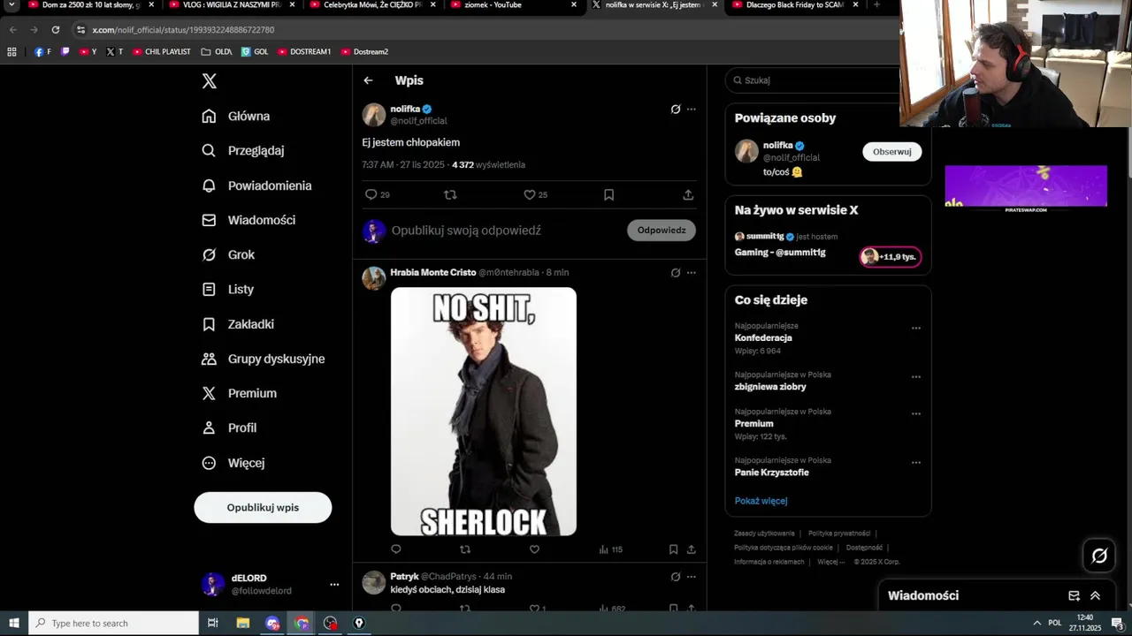
Task: Open the Konfederacja trending topic
Action: [763, 338]
